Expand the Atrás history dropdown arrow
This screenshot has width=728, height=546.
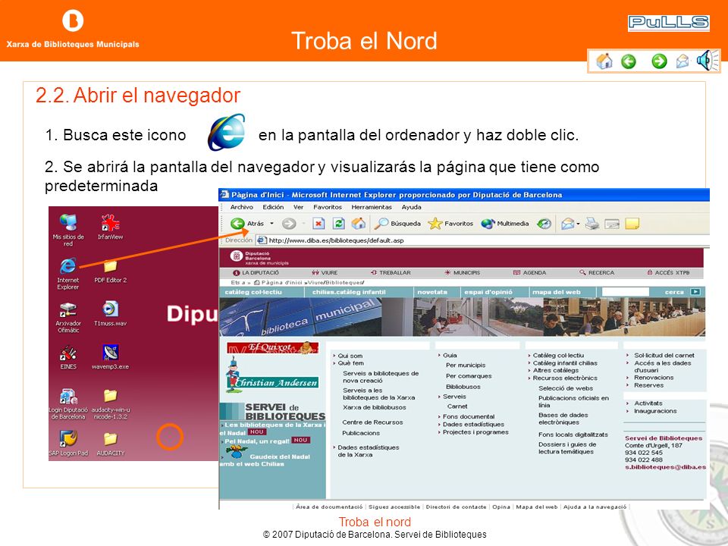click(271, 224)
